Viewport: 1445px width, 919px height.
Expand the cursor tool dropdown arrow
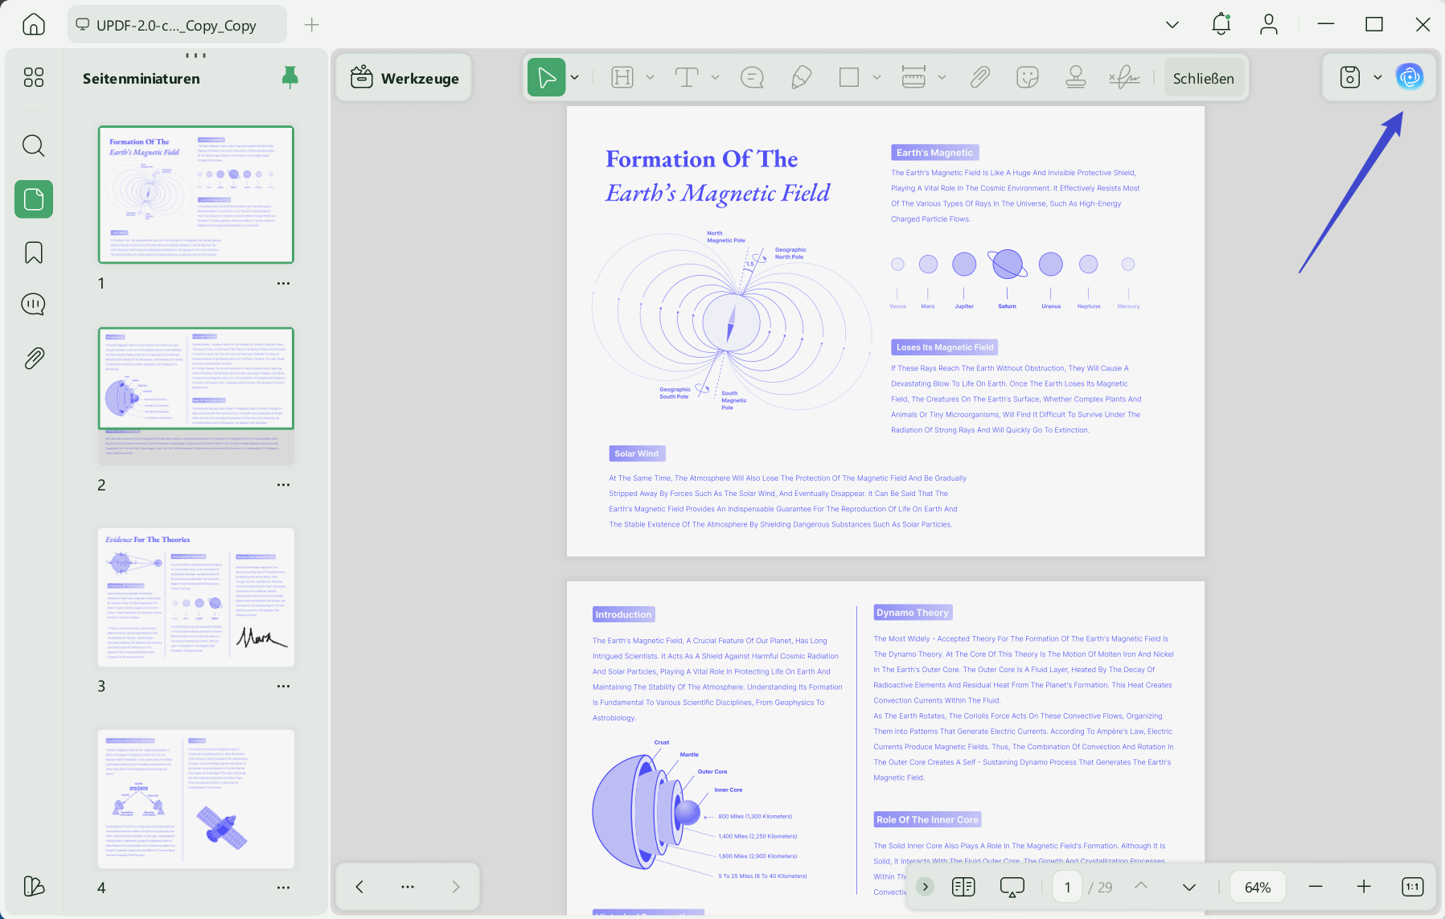575,77
